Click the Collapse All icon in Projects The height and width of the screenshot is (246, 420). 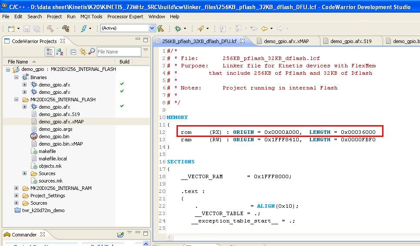[73, 52]
